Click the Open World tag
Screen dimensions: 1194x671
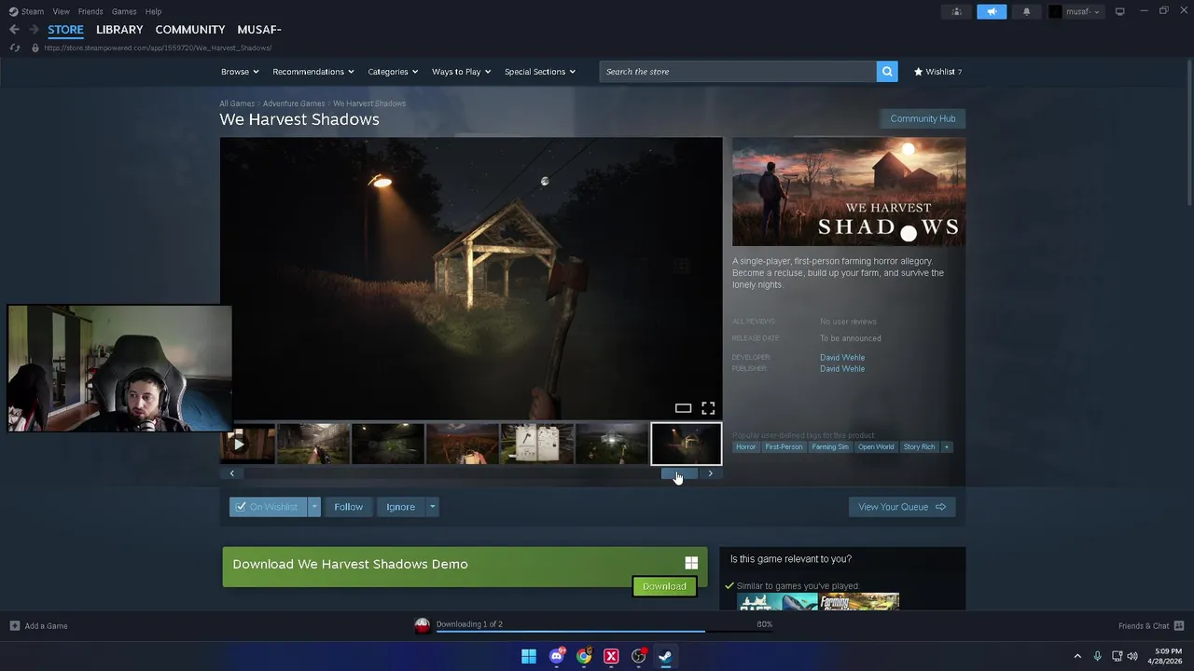tap(876, 447)
